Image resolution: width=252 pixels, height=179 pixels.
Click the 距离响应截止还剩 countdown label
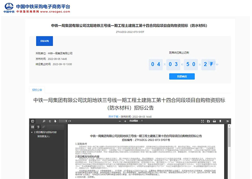pyautogui.click(x=179, y=52)
